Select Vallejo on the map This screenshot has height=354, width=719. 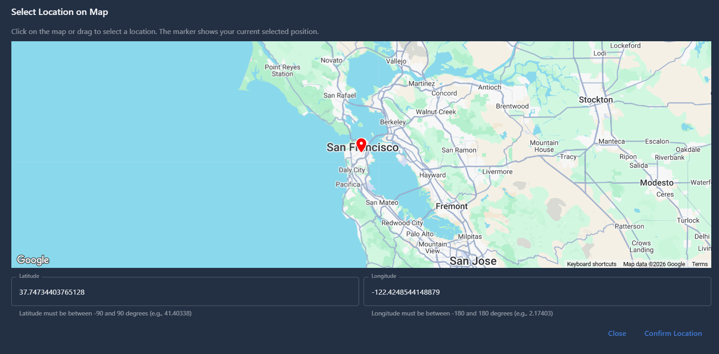(x=396, y=61)
